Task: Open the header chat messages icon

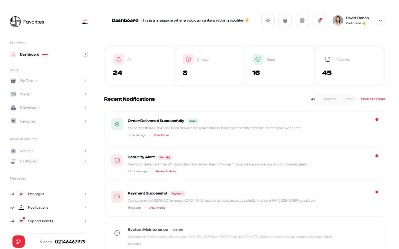Action: click(x=302, y=20)
